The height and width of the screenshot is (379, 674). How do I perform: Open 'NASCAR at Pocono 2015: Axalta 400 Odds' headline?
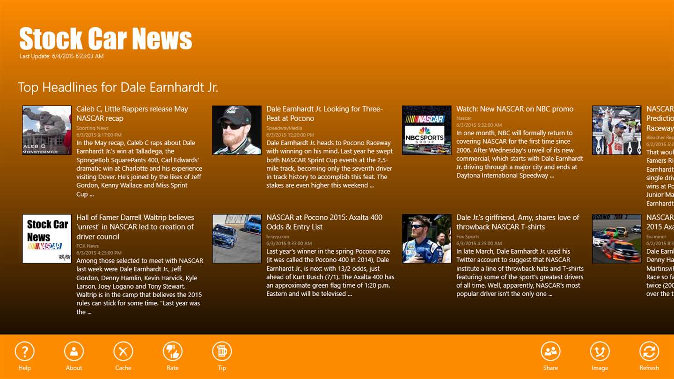pyautogui.click(x=324, y=222)
